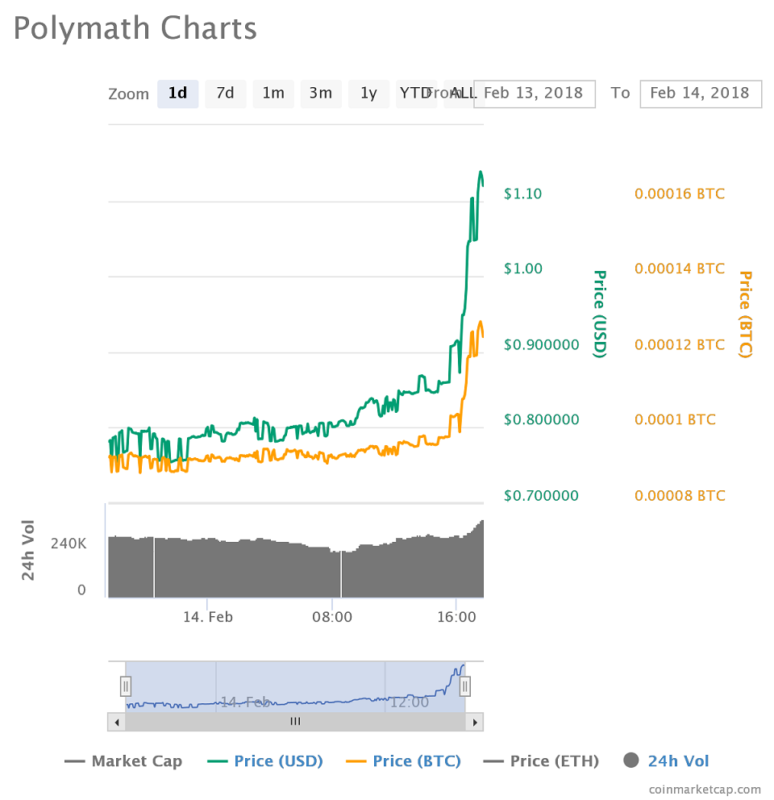Click the navigator scrollbar thumb grip
The width and height of the screenshot is (774, 800).
[295, 722]
